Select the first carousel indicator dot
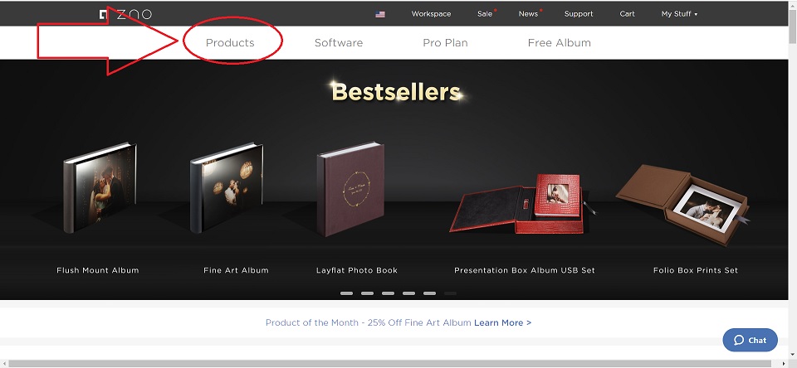 tap(347, 293)
